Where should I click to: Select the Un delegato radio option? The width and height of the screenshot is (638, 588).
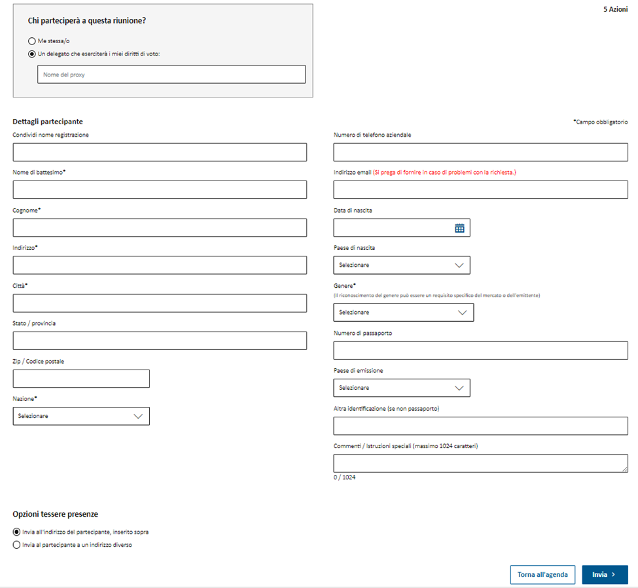pyautogui.click(x=32, y=54)
